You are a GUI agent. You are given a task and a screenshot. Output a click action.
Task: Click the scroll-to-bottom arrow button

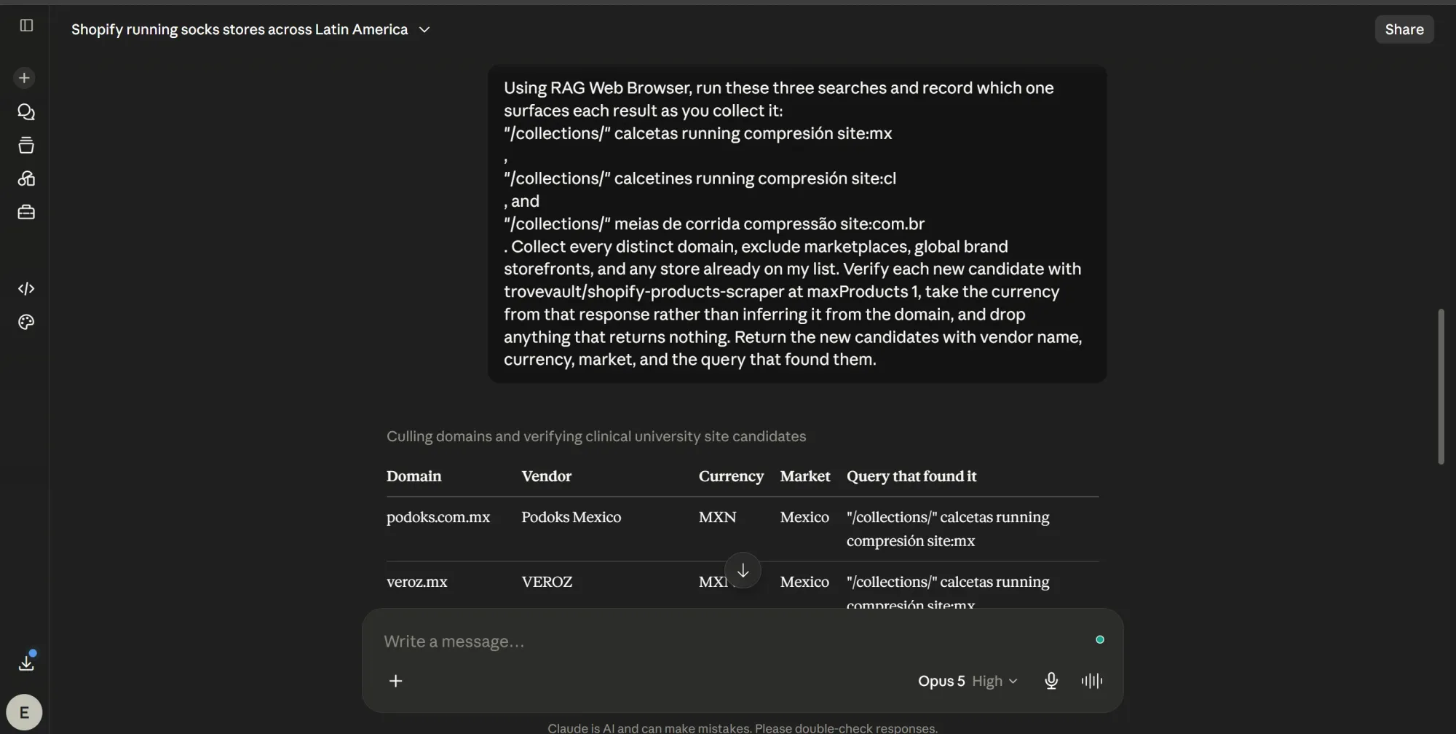point(743,570)
